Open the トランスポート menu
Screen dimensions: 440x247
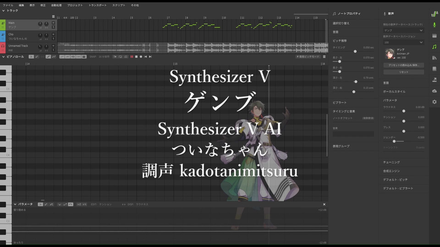coord(97,5)
